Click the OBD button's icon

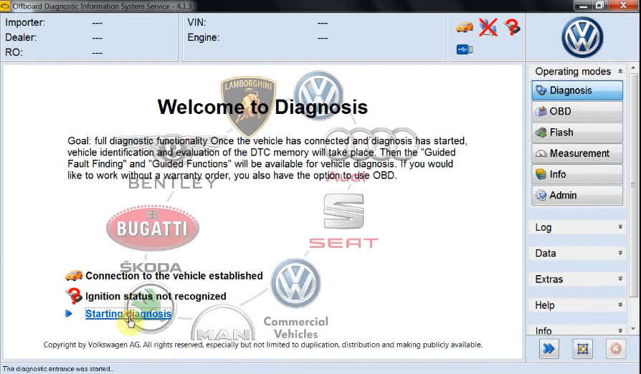541,111
